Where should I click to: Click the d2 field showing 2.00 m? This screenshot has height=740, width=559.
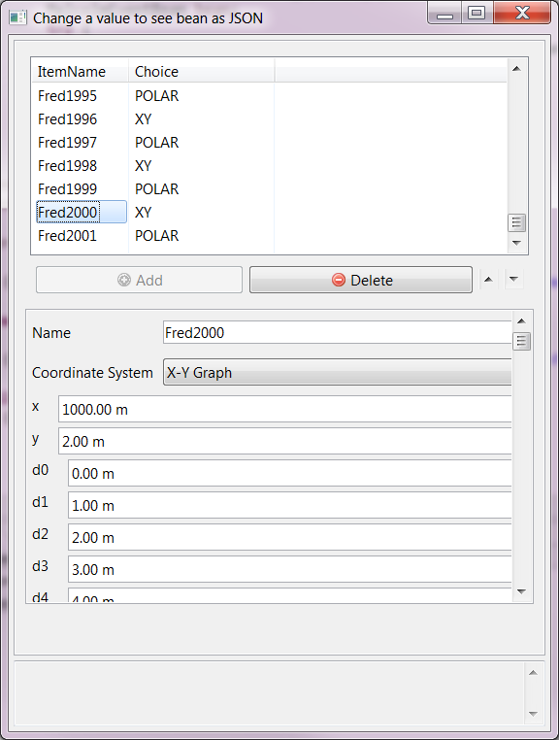289,537
